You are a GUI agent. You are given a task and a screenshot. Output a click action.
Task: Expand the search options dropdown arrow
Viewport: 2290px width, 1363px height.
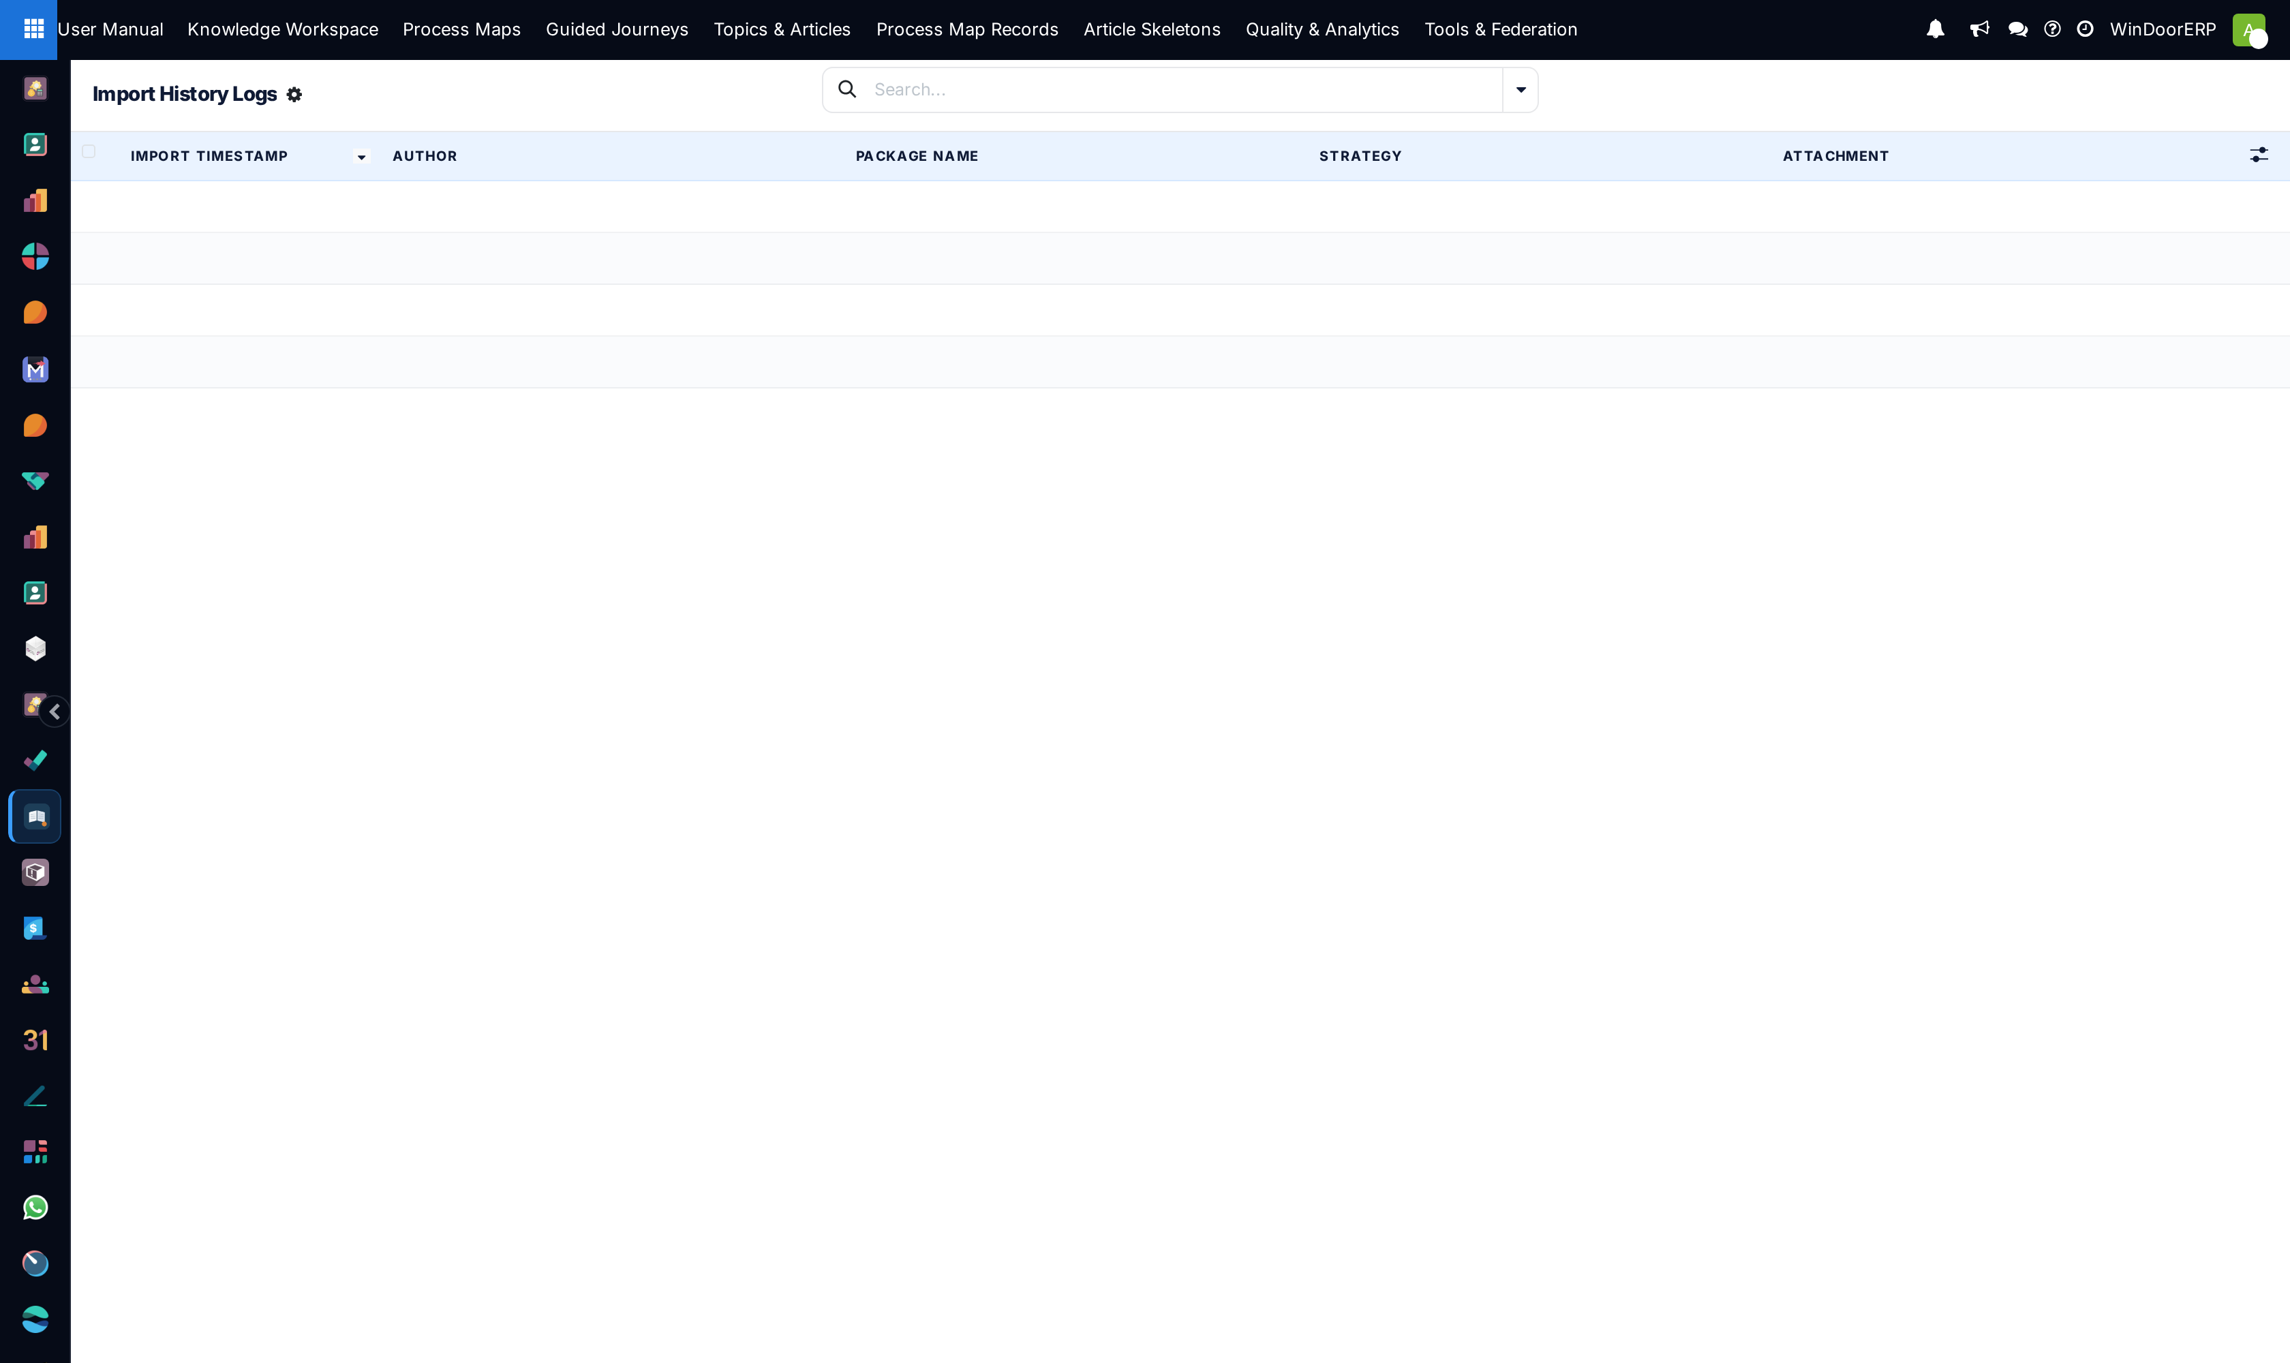(x=1521, y=90)
